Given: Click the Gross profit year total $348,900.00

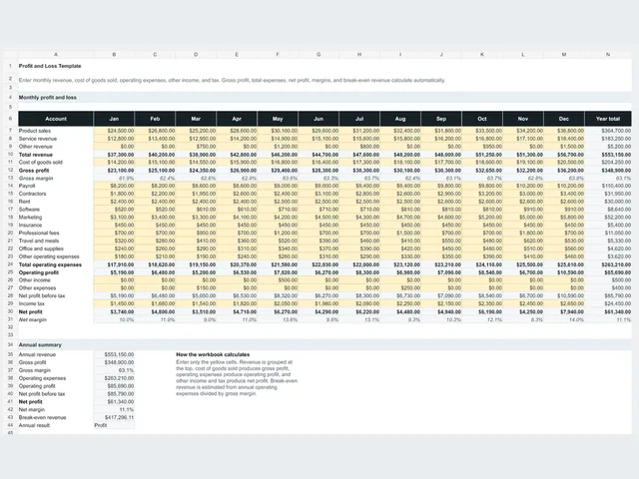Looking at the screenshot, I should pos(608,171).
